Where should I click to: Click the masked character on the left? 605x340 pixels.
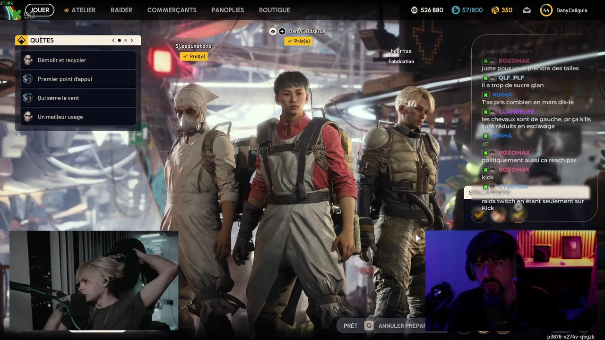(x=199, y=189)
